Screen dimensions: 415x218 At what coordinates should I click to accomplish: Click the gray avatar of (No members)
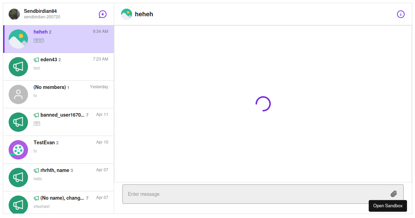(x=18, y=94)
